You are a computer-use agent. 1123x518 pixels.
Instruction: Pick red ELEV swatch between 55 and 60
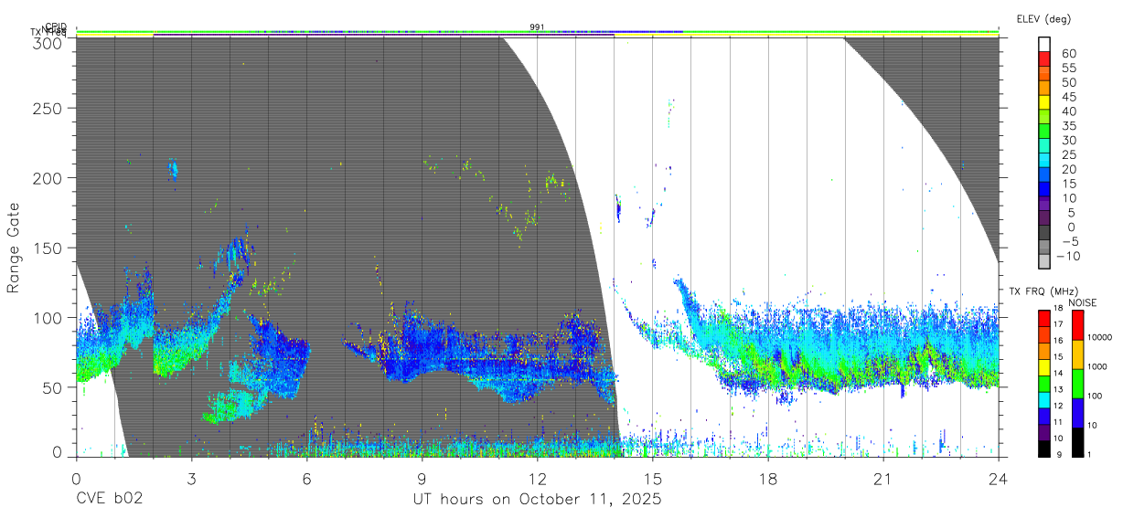tap(1045, 58)
